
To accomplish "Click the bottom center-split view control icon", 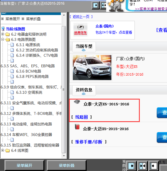I will pos(143,166).
